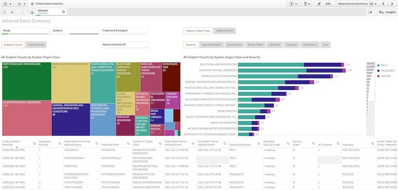Go to the next sheet
The image size is (398, 190).
pos(392,4)
